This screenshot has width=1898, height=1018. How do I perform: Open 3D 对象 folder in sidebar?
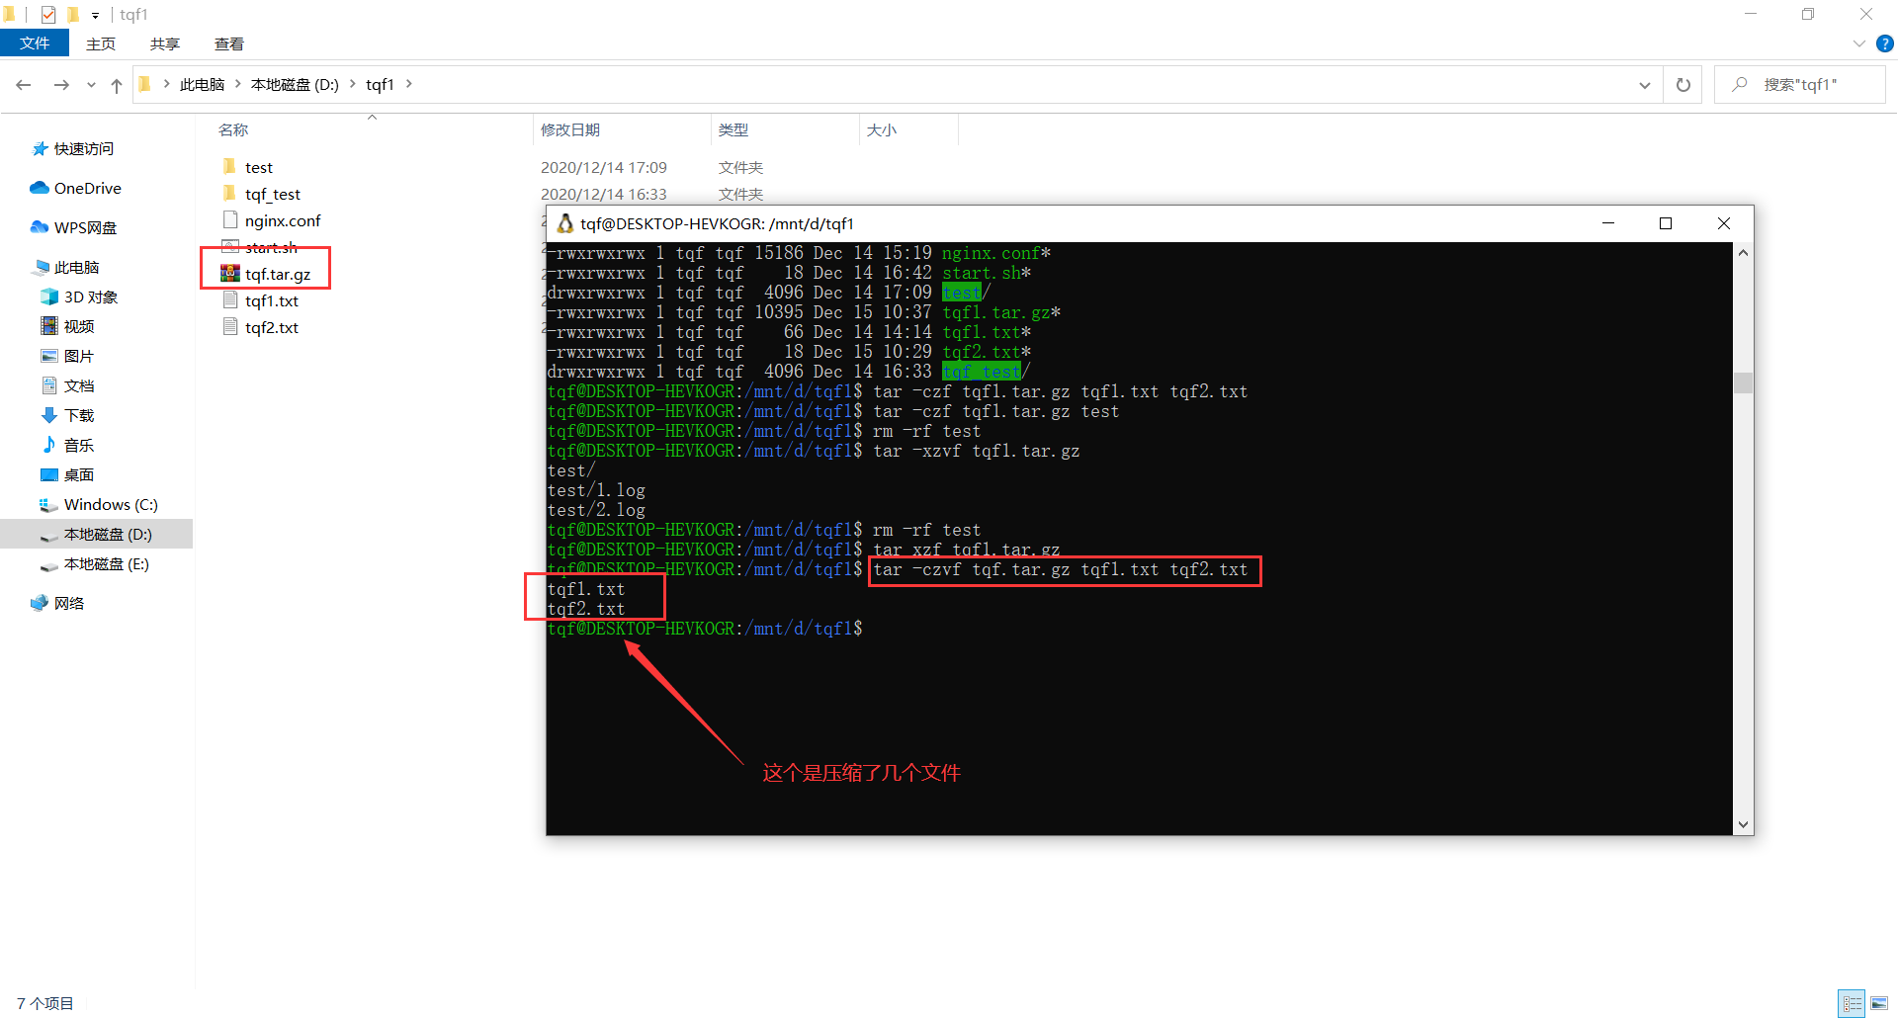(x=90, y=297)
